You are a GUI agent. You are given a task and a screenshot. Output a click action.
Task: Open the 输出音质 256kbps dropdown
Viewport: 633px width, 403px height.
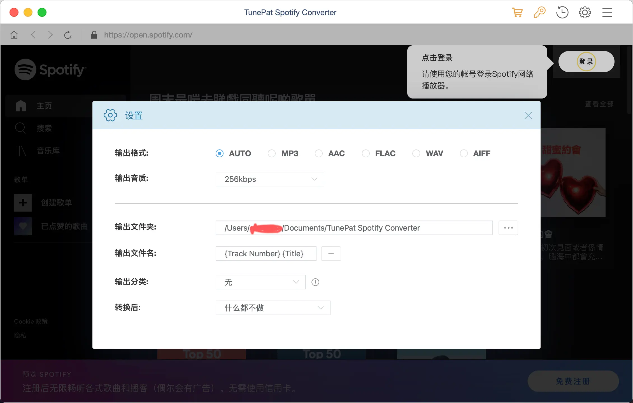(x=270, y=179)
